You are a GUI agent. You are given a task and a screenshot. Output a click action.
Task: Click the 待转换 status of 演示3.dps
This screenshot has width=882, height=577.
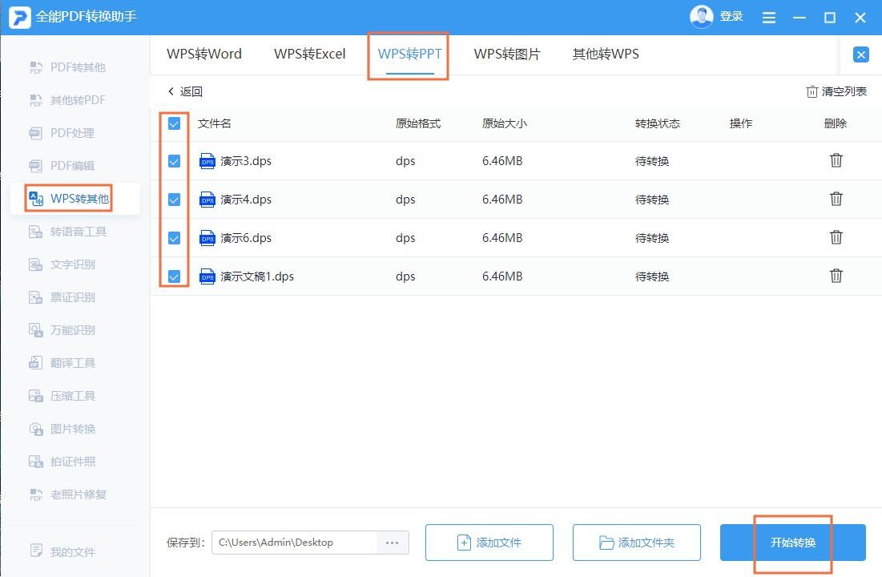pos(652,161)
